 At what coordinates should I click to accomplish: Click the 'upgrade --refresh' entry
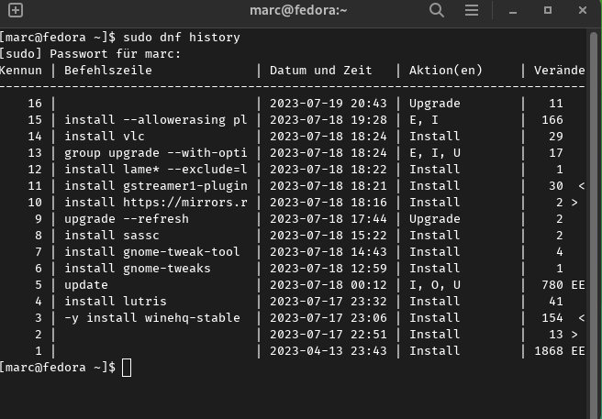point(127,219)
